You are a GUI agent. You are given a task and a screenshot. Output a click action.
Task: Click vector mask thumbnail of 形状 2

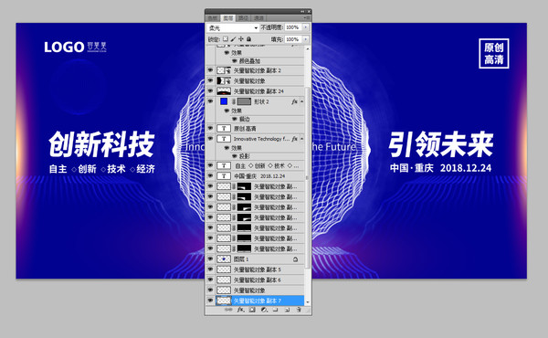(x=244, y=101)
